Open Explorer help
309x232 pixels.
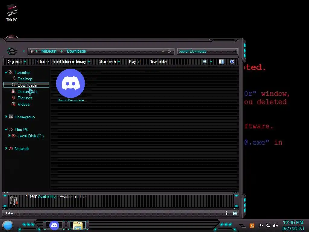tap(232, 62)
